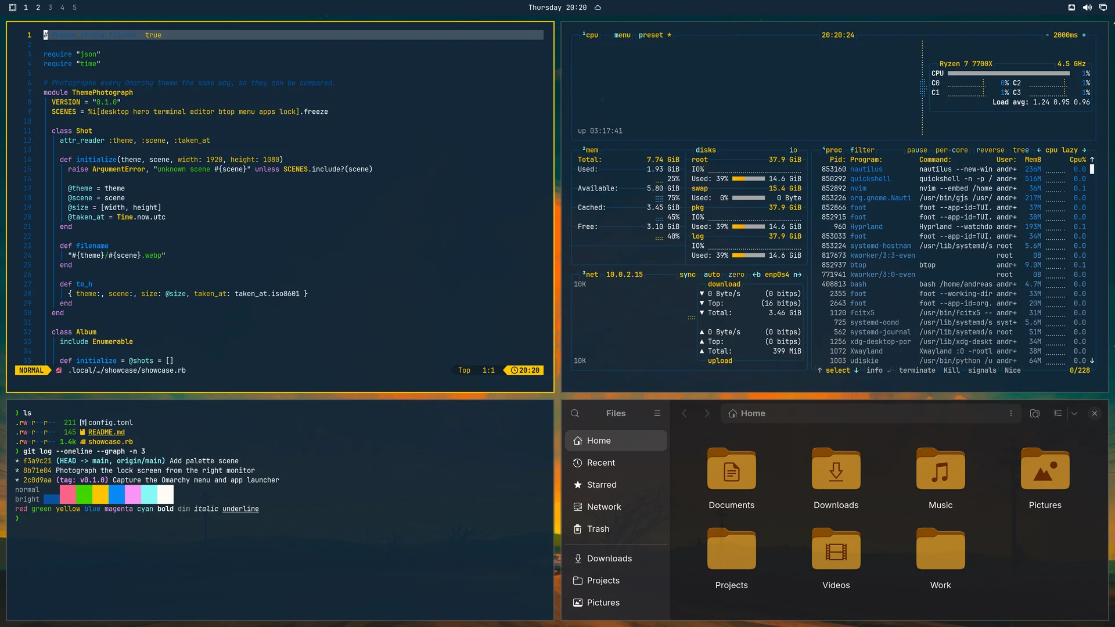
Task: Toggle btop process tree view
Action: coord(1021,150)
